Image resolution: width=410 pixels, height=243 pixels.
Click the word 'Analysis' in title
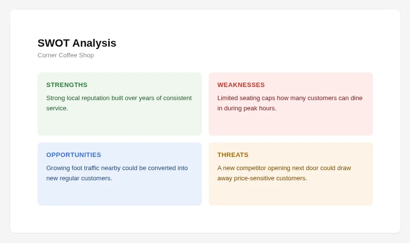pos(95,43)
